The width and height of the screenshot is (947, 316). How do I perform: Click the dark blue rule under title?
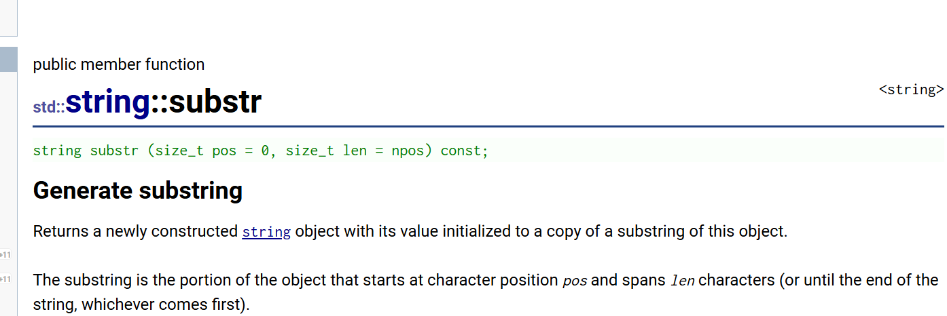point(488,126)
